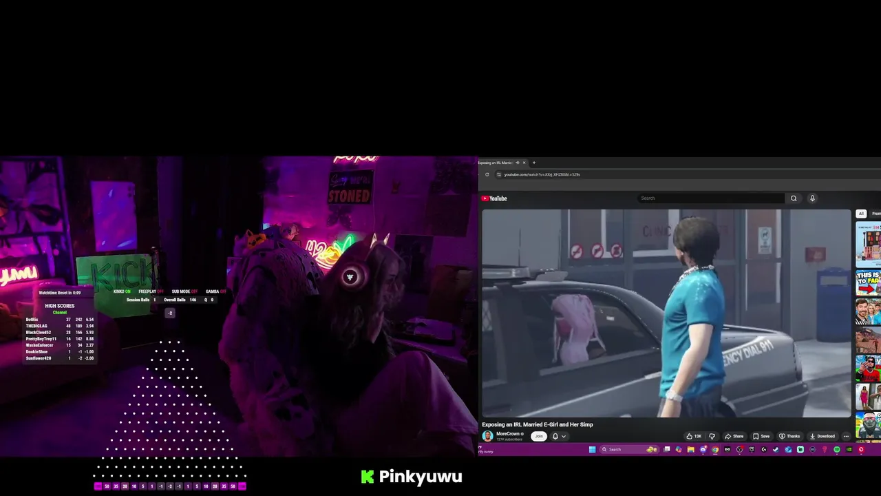The image size is (881, 496).
Task: Click the YouTube search magnifier button
Action: tap(794, 198)
